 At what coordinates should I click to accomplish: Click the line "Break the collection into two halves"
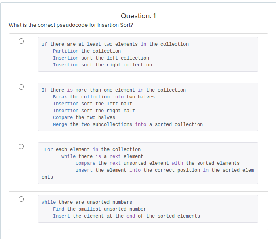[104, 97]
